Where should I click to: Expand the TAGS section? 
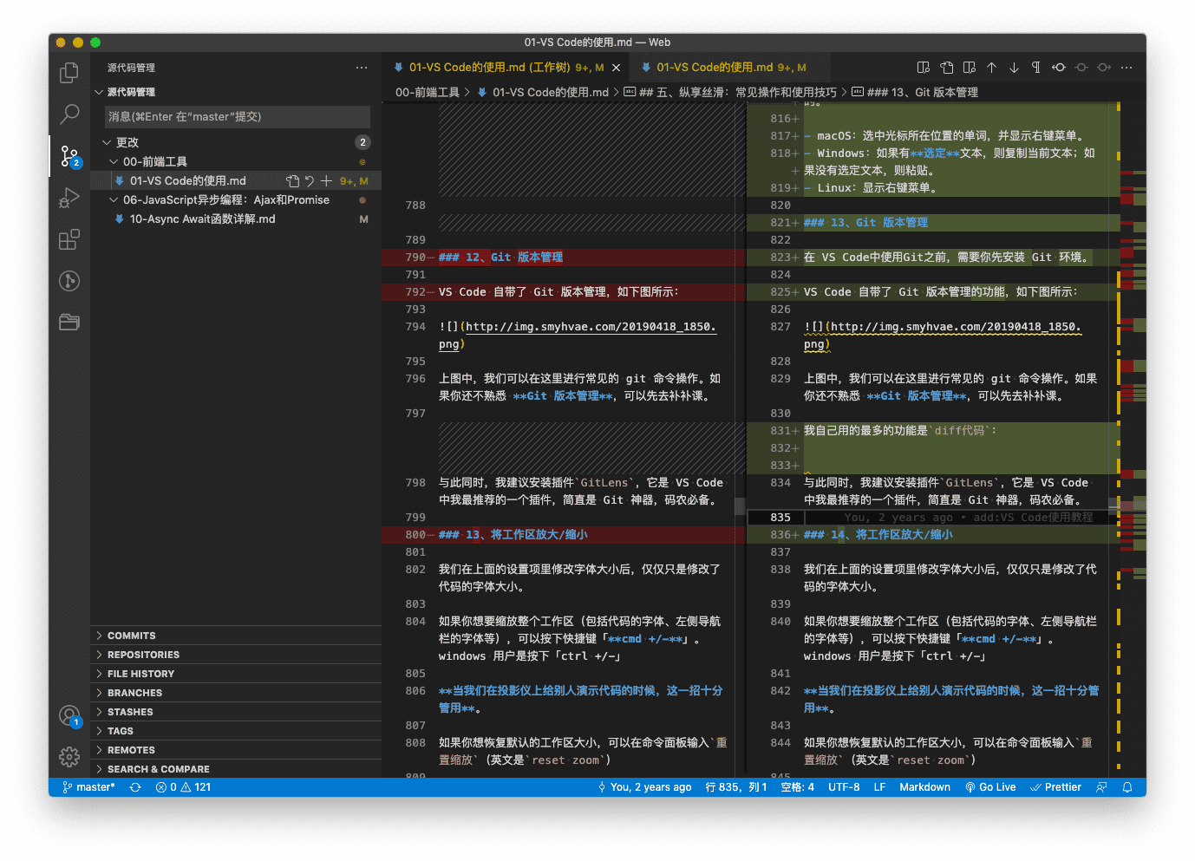point(236,731)
